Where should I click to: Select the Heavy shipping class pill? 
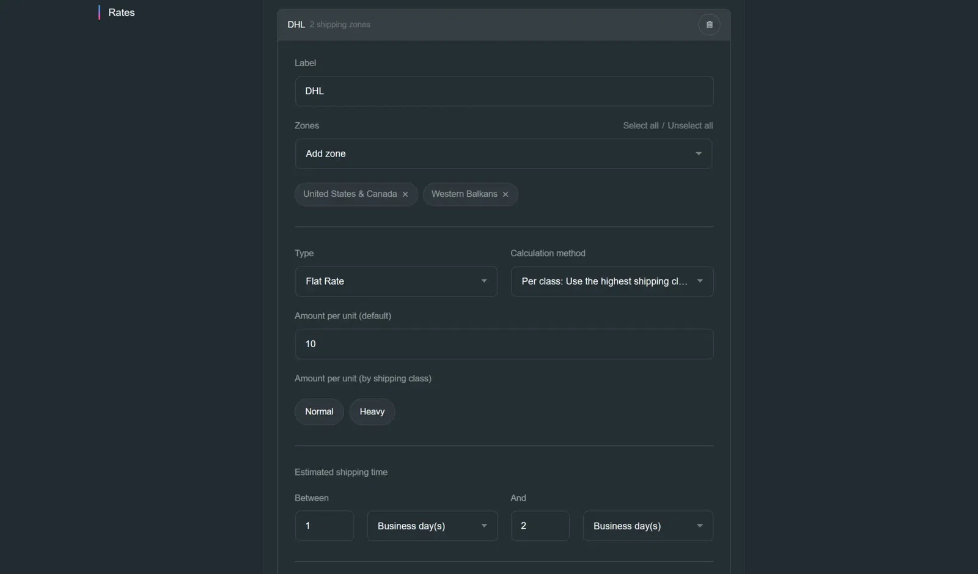372,411
